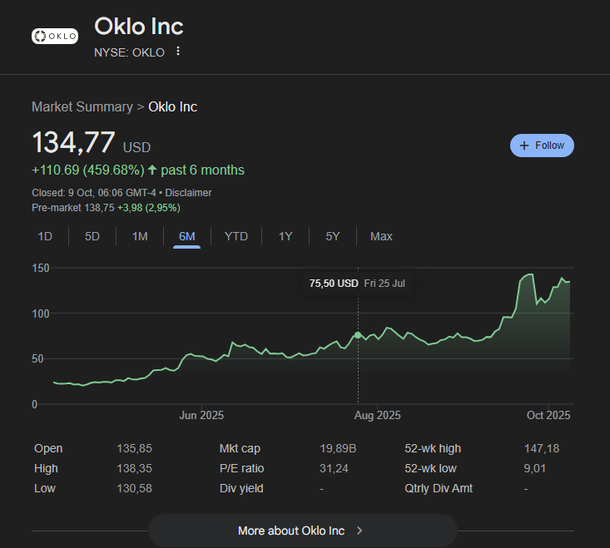Open the Disclaimer link
The image size is (610, 548).
(x=188, y=193)
